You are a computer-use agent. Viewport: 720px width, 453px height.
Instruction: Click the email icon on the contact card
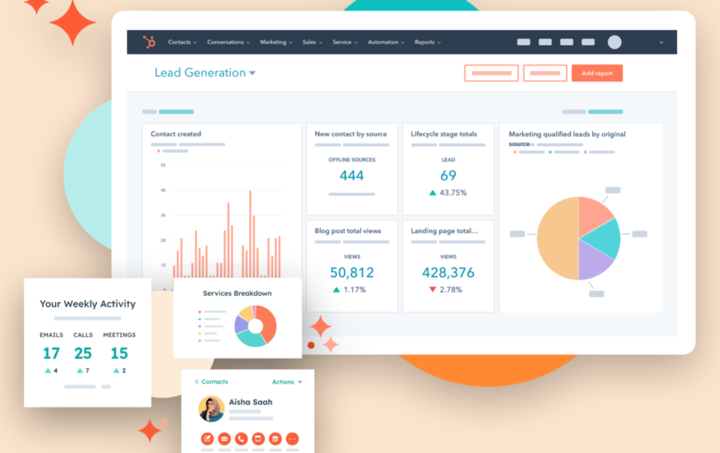click(x=224, y=438)
